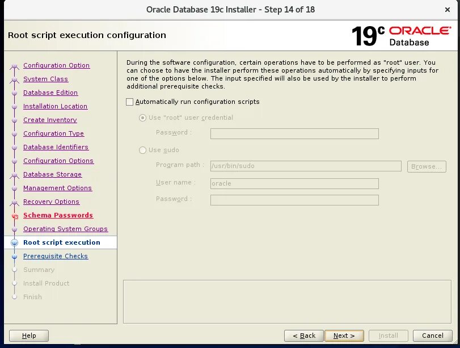Proceed with the Next > button
This screenshot has height=348, width=460.
click(344, 336)
